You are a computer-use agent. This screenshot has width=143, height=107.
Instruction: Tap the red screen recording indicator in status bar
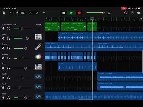[x=124, y=8]
